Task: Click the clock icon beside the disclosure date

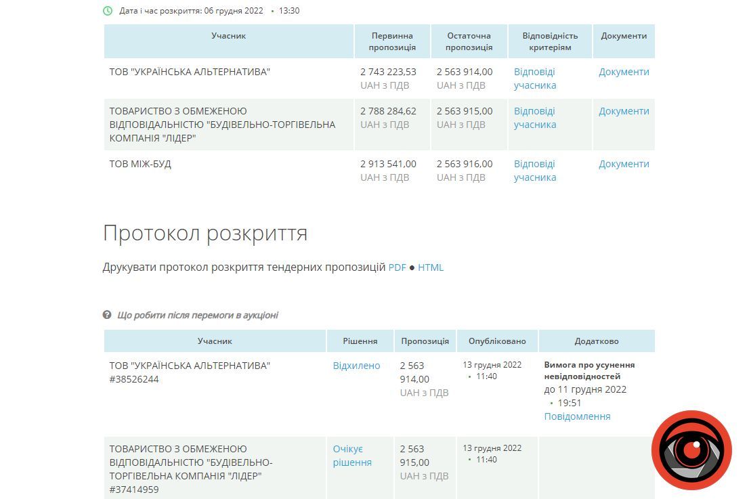Action: (x=108, y=11)
